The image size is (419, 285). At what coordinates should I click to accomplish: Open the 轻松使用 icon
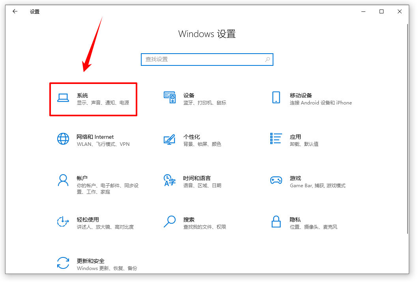coord(63,222)
